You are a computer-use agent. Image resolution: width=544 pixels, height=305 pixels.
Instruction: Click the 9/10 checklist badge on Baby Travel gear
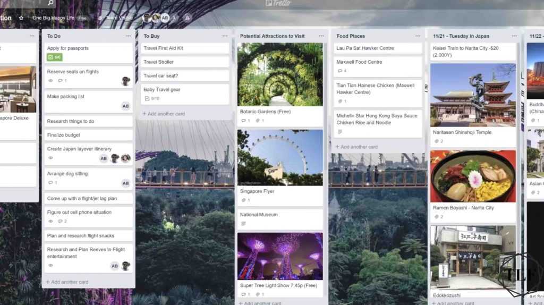pos(152,99)
